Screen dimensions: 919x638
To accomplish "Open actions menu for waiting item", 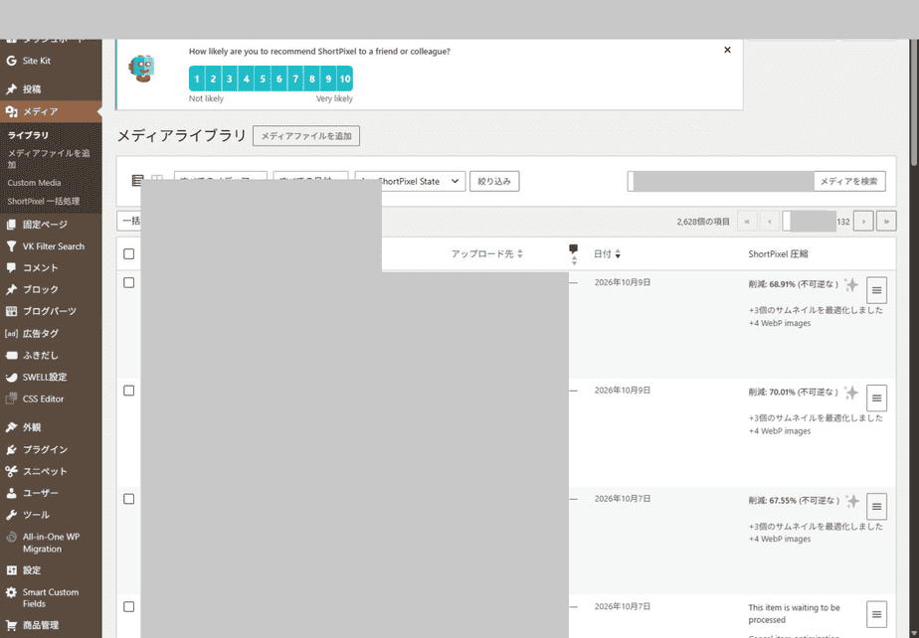I will point(876,614).
